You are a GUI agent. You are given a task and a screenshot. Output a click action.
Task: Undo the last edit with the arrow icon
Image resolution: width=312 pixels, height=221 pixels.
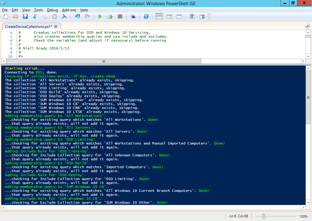click(77, 16)
